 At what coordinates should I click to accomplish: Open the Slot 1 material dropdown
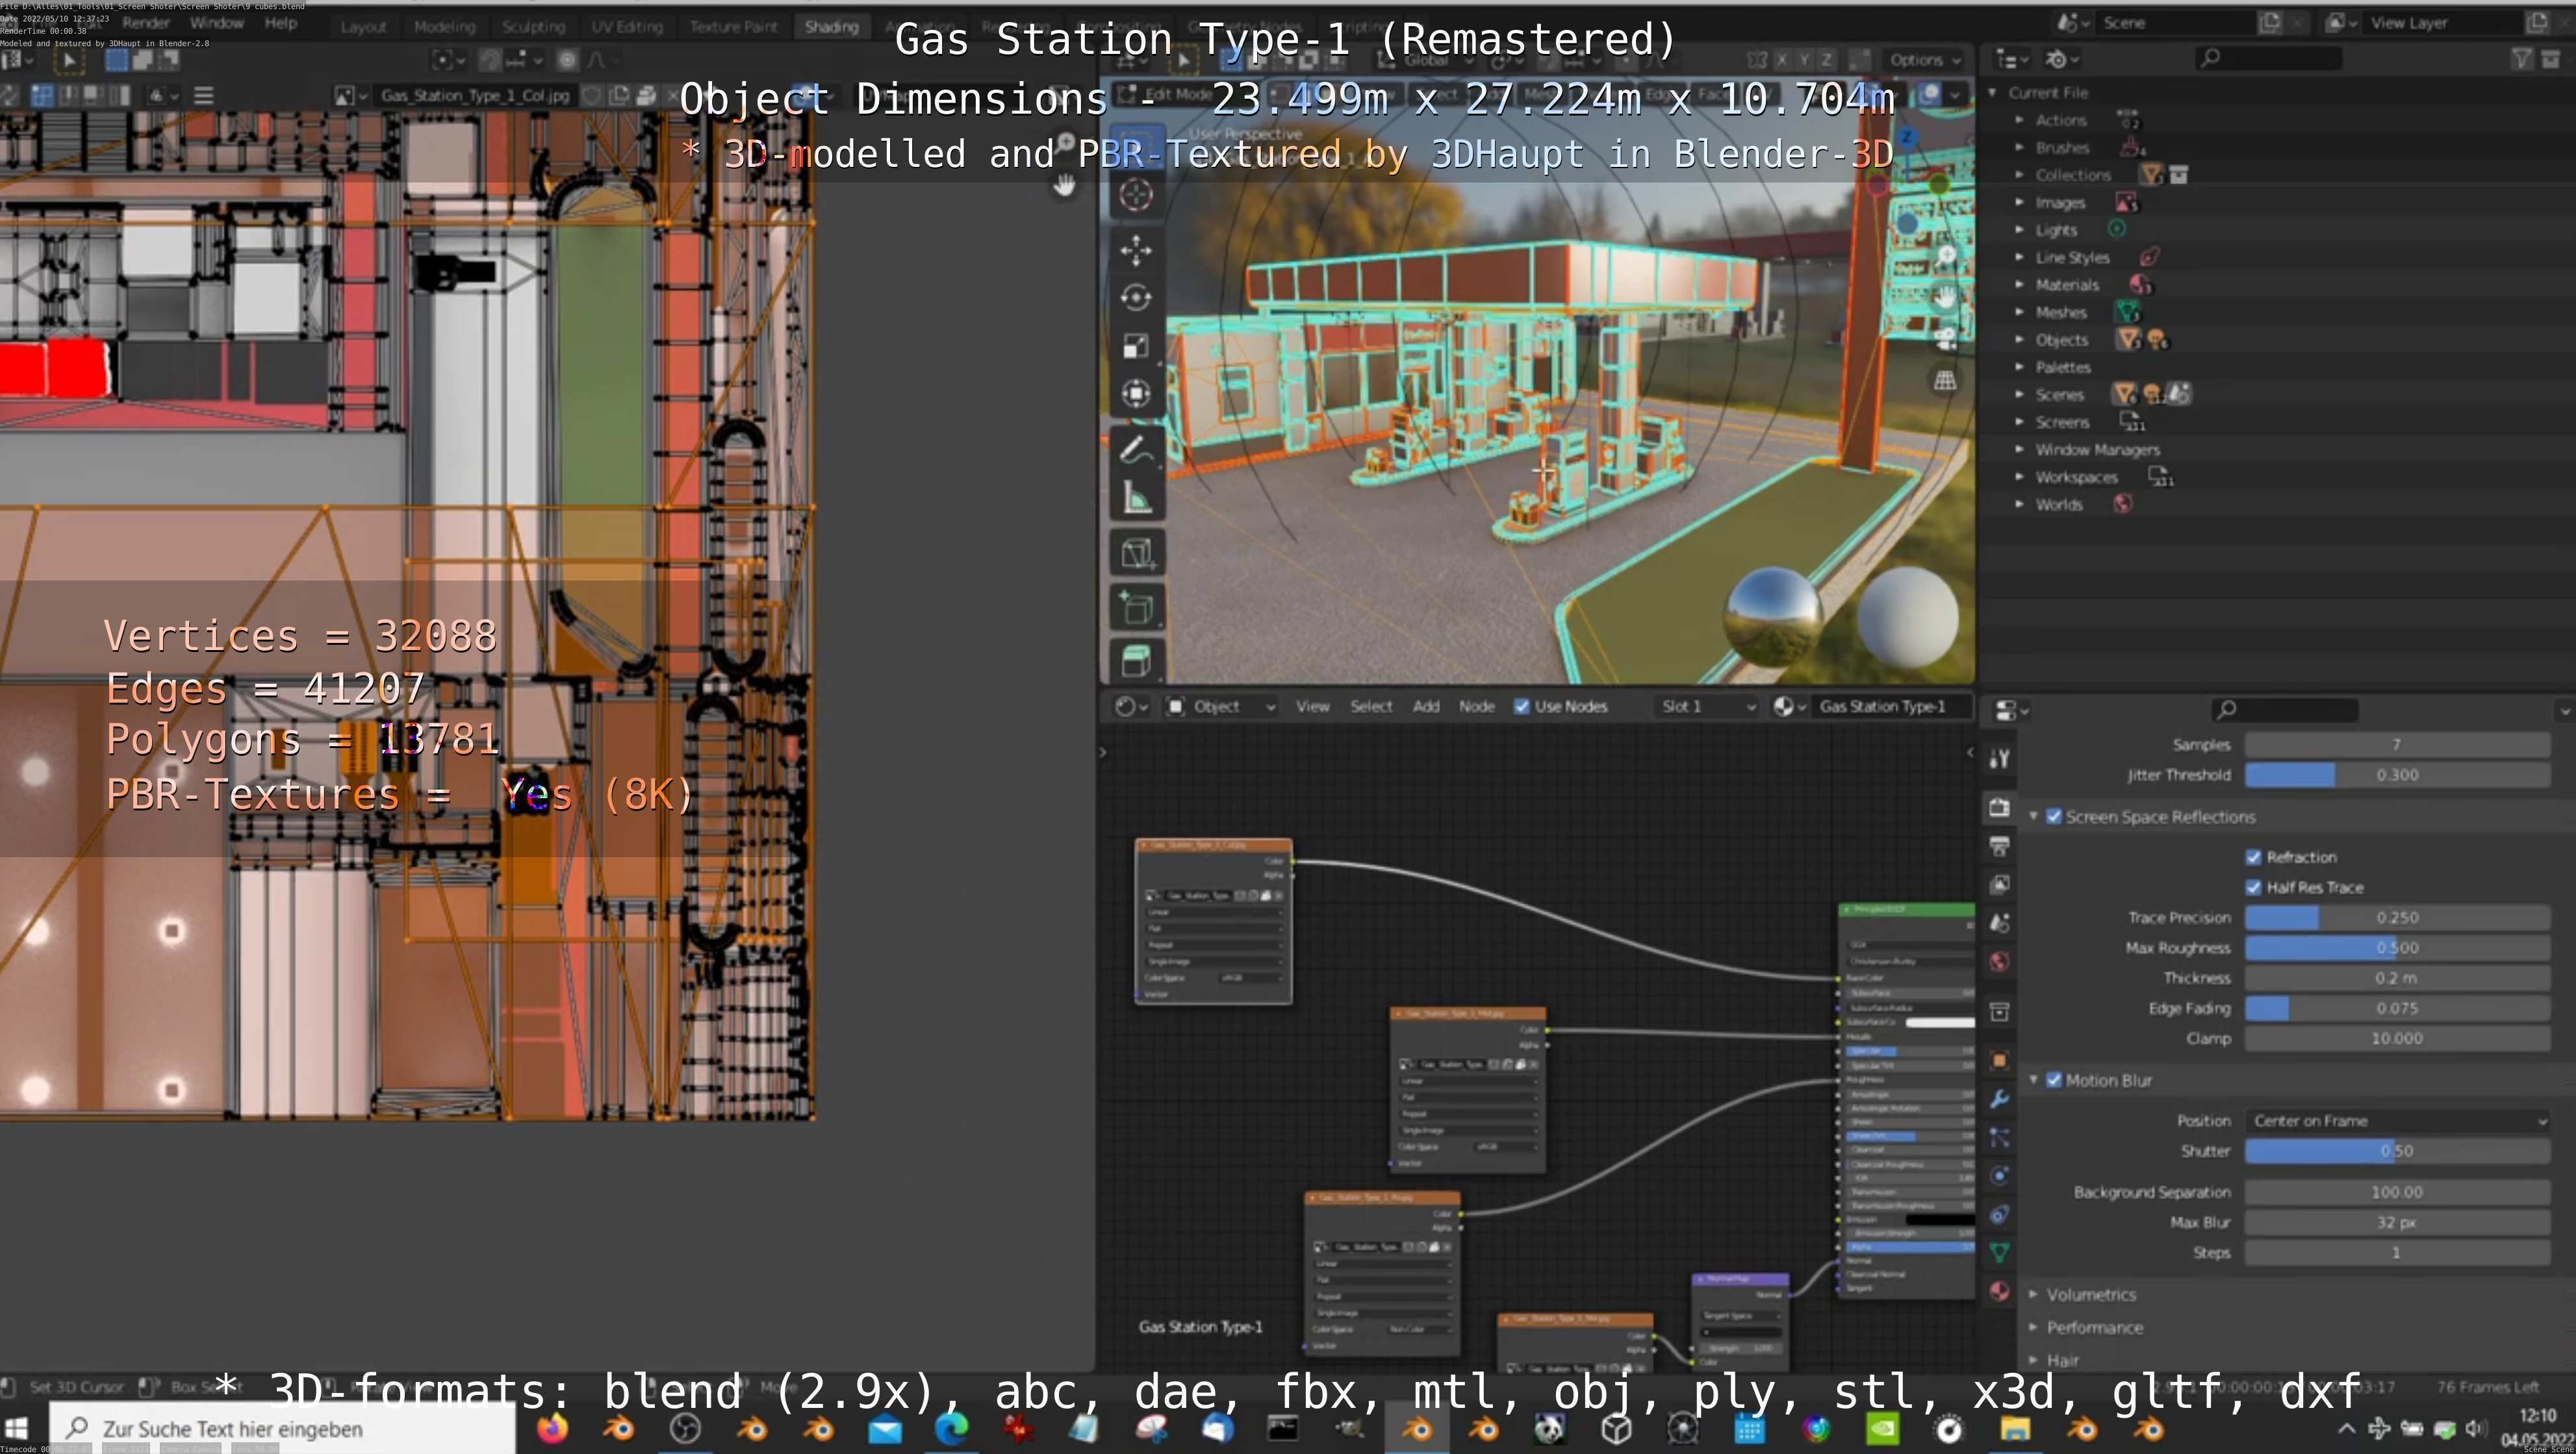point(1707,707)
